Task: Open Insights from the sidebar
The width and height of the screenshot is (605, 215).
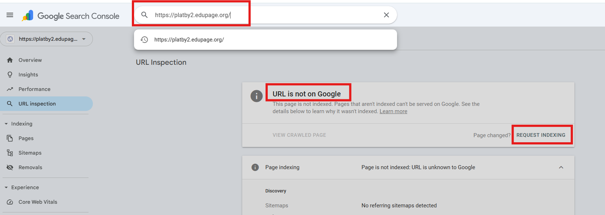Action: click(28, 75)
